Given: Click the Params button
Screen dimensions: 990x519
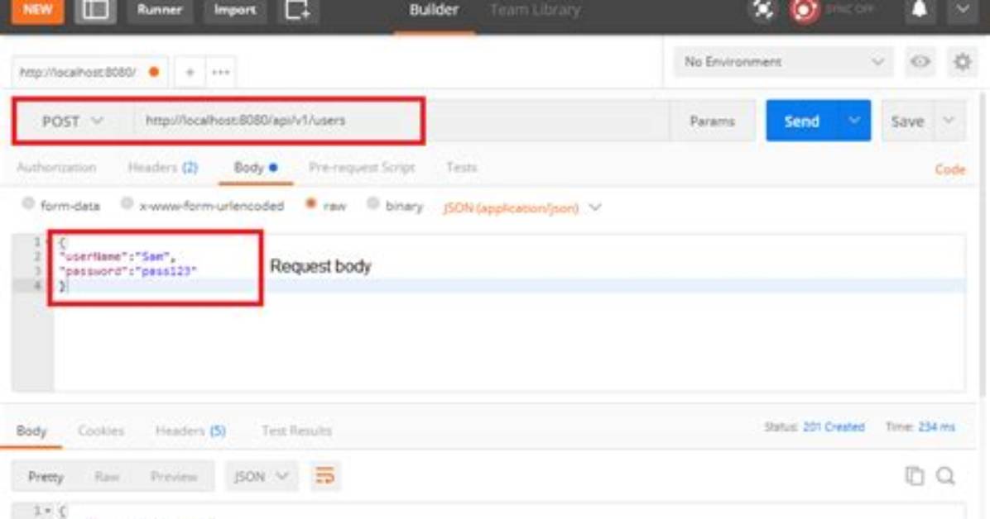Looking at the screenshot, I should coord(712,121).
